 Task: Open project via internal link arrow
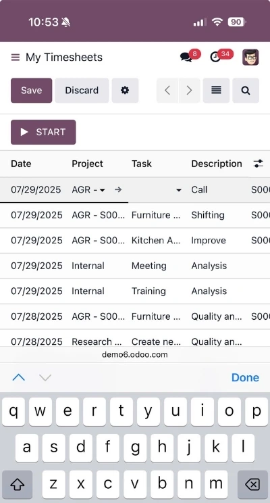click(x=118, y=189)
